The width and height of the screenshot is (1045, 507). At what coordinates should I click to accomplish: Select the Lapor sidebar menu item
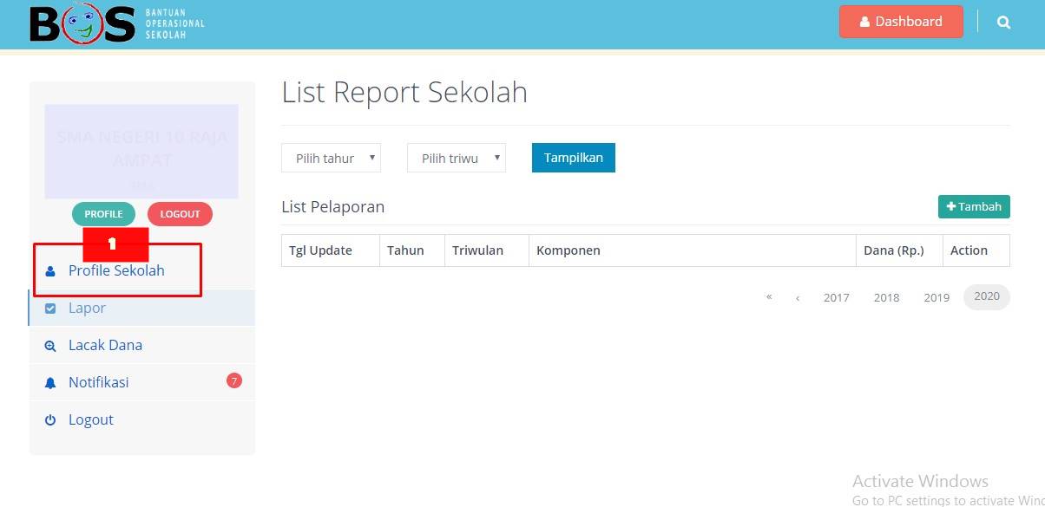coord(141,309)
